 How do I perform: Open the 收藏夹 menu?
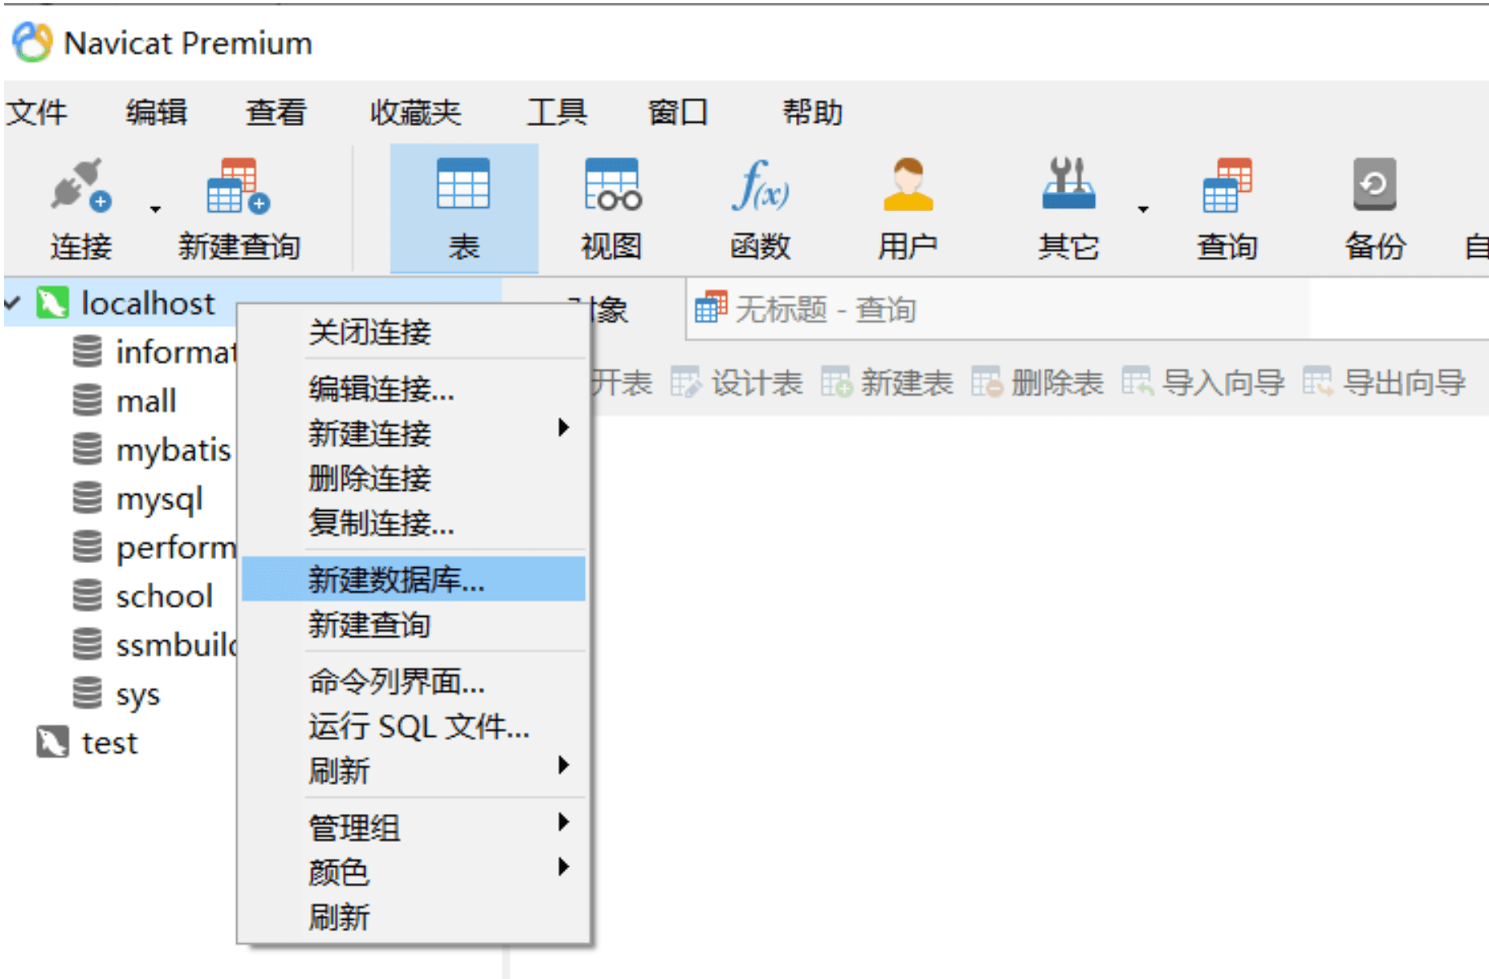(415, 112)
